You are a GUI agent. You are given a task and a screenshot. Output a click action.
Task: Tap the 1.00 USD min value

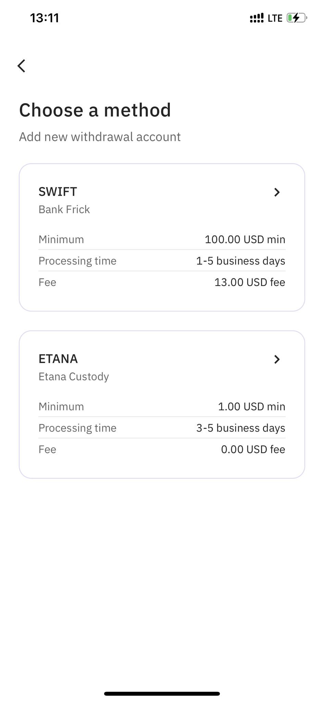pyautogui.click(x=251, y=407)
